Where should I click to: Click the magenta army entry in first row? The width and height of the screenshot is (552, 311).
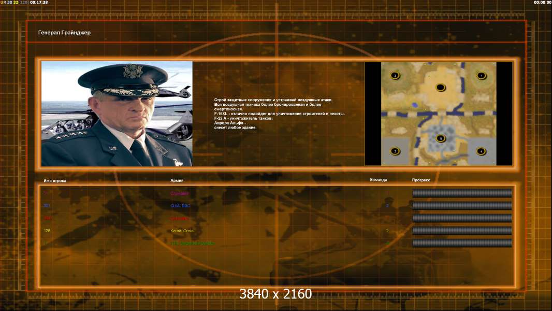tap(180, 193)
